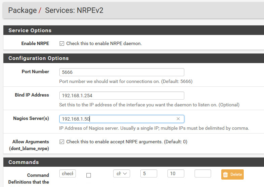This screenshot has height=187, width=264.
Task: Toggle the Enable NRPE daemon checkbox
Action: click(x=62, y=44)
